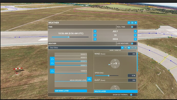Click the time of day slider handle

(68, 37)
